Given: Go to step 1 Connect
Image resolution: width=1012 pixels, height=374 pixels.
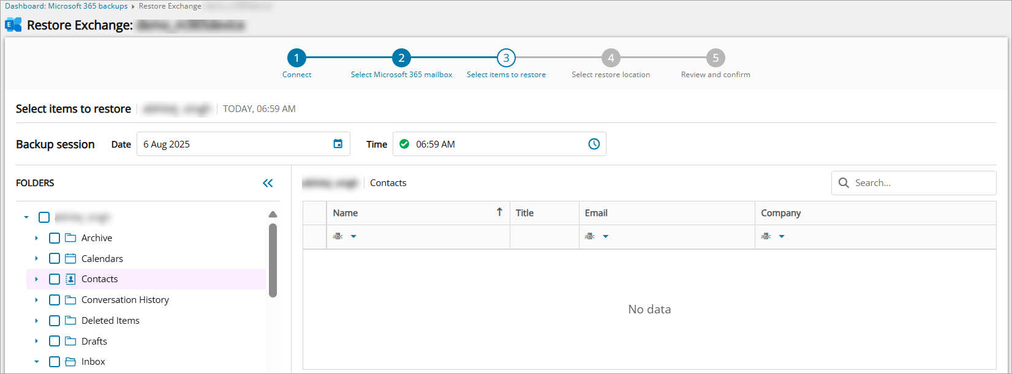Looking at the screenshot, I should [x=296, y=58].
